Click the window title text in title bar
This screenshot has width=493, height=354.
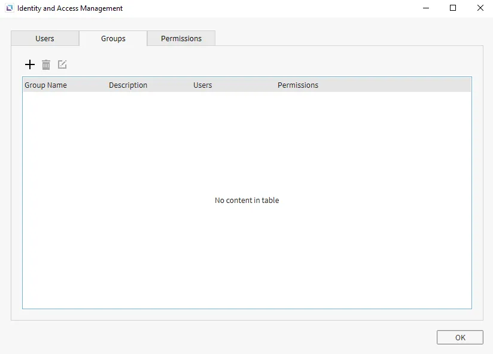(x=70, y=8)
